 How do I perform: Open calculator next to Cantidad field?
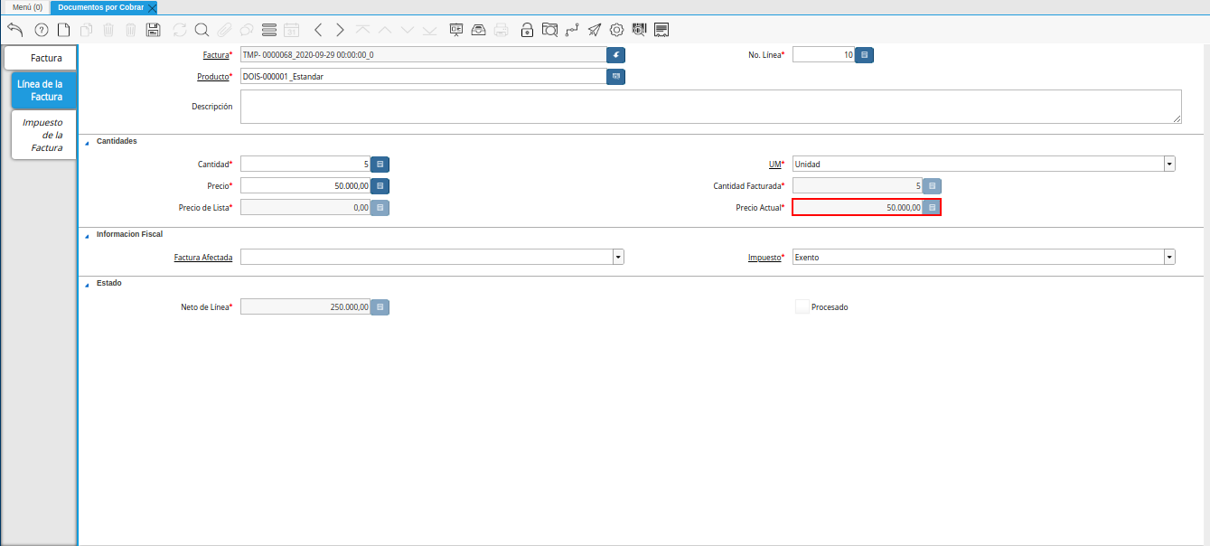click(380, 165)
